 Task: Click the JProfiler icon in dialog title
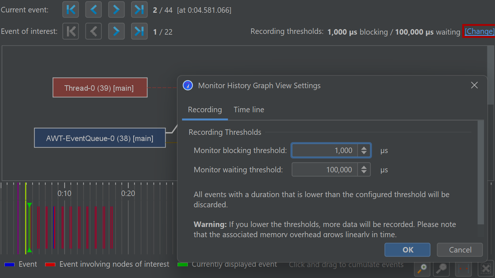[x=188, y=85]
